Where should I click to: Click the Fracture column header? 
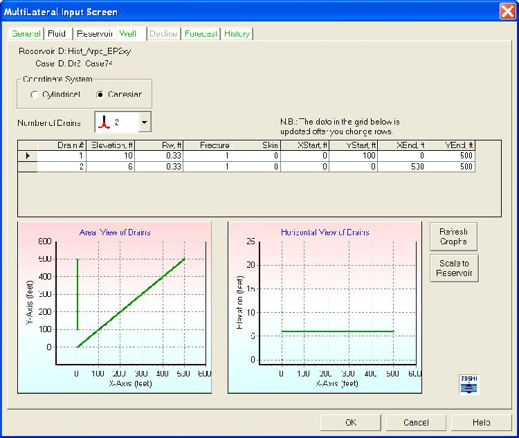point(208,145)
